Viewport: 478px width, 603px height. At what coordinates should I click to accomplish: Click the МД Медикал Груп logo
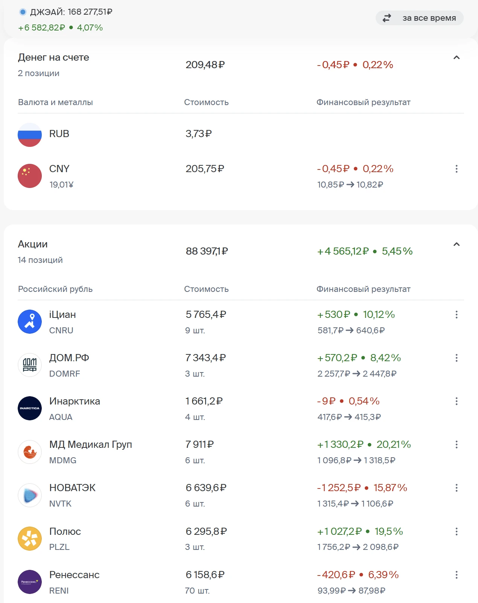30,452
